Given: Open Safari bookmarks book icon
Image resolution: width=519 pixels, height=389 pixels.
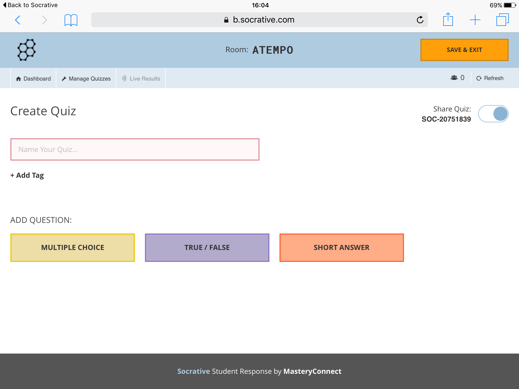Looking at the screenshot, I should point(71,20).
